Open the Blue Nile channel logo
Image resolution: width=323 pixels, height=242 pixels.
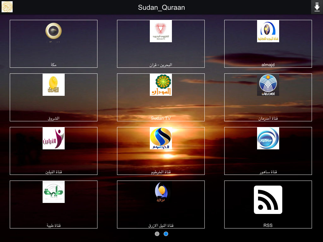[x=161, y=192]
